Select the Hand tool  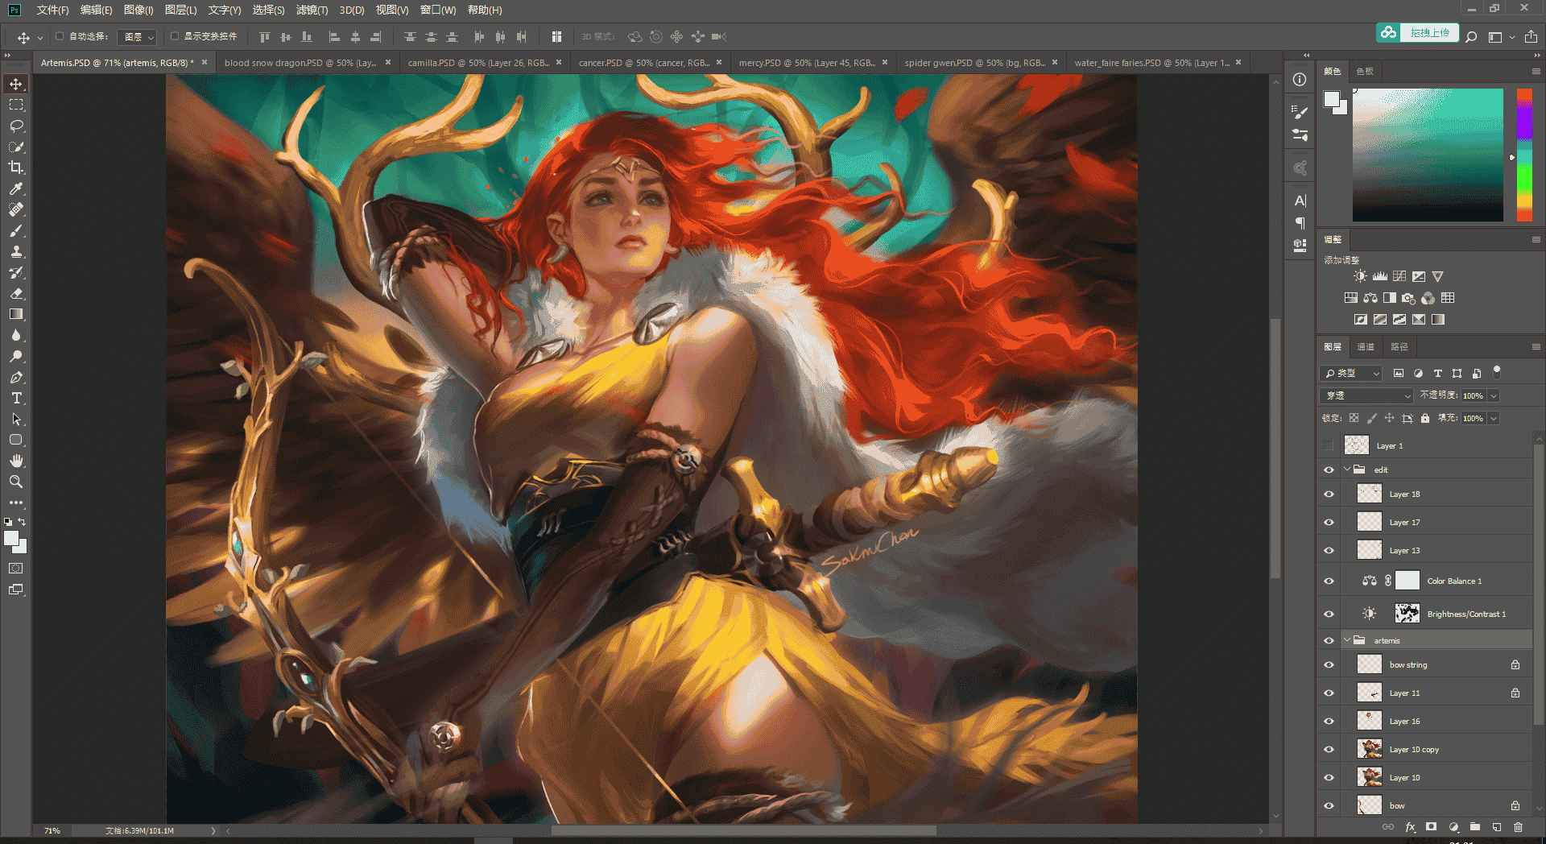16,461
